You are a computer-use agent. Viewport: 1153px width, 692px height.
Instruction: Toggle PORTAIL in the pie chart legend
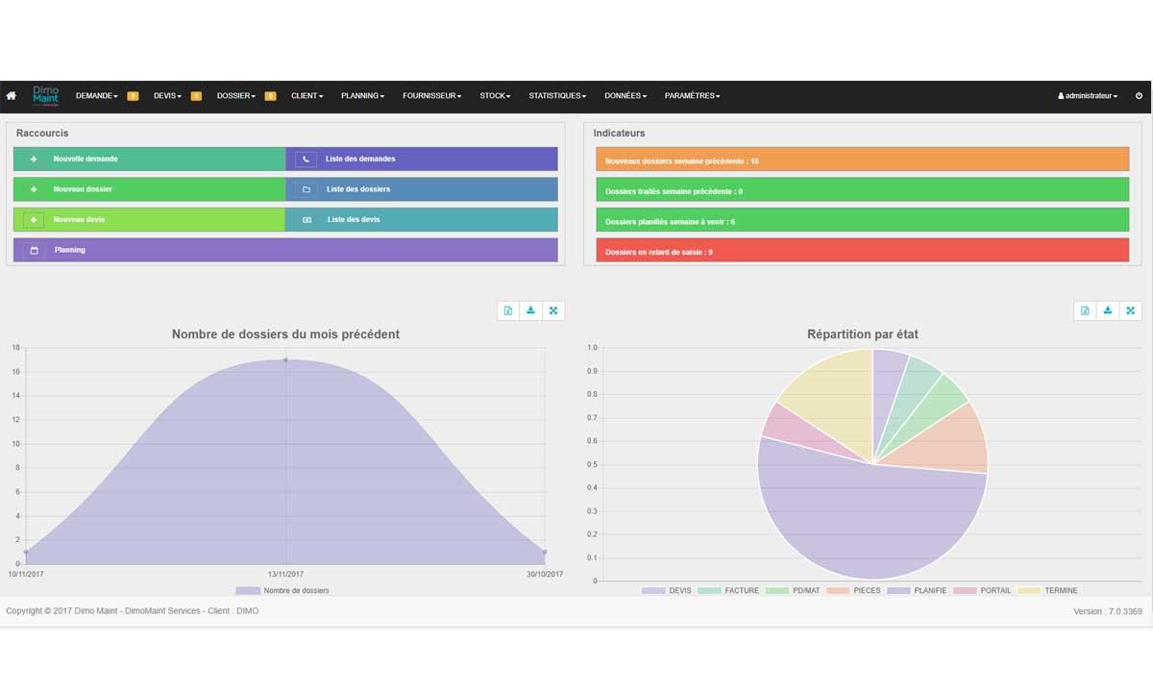(982, 590)
